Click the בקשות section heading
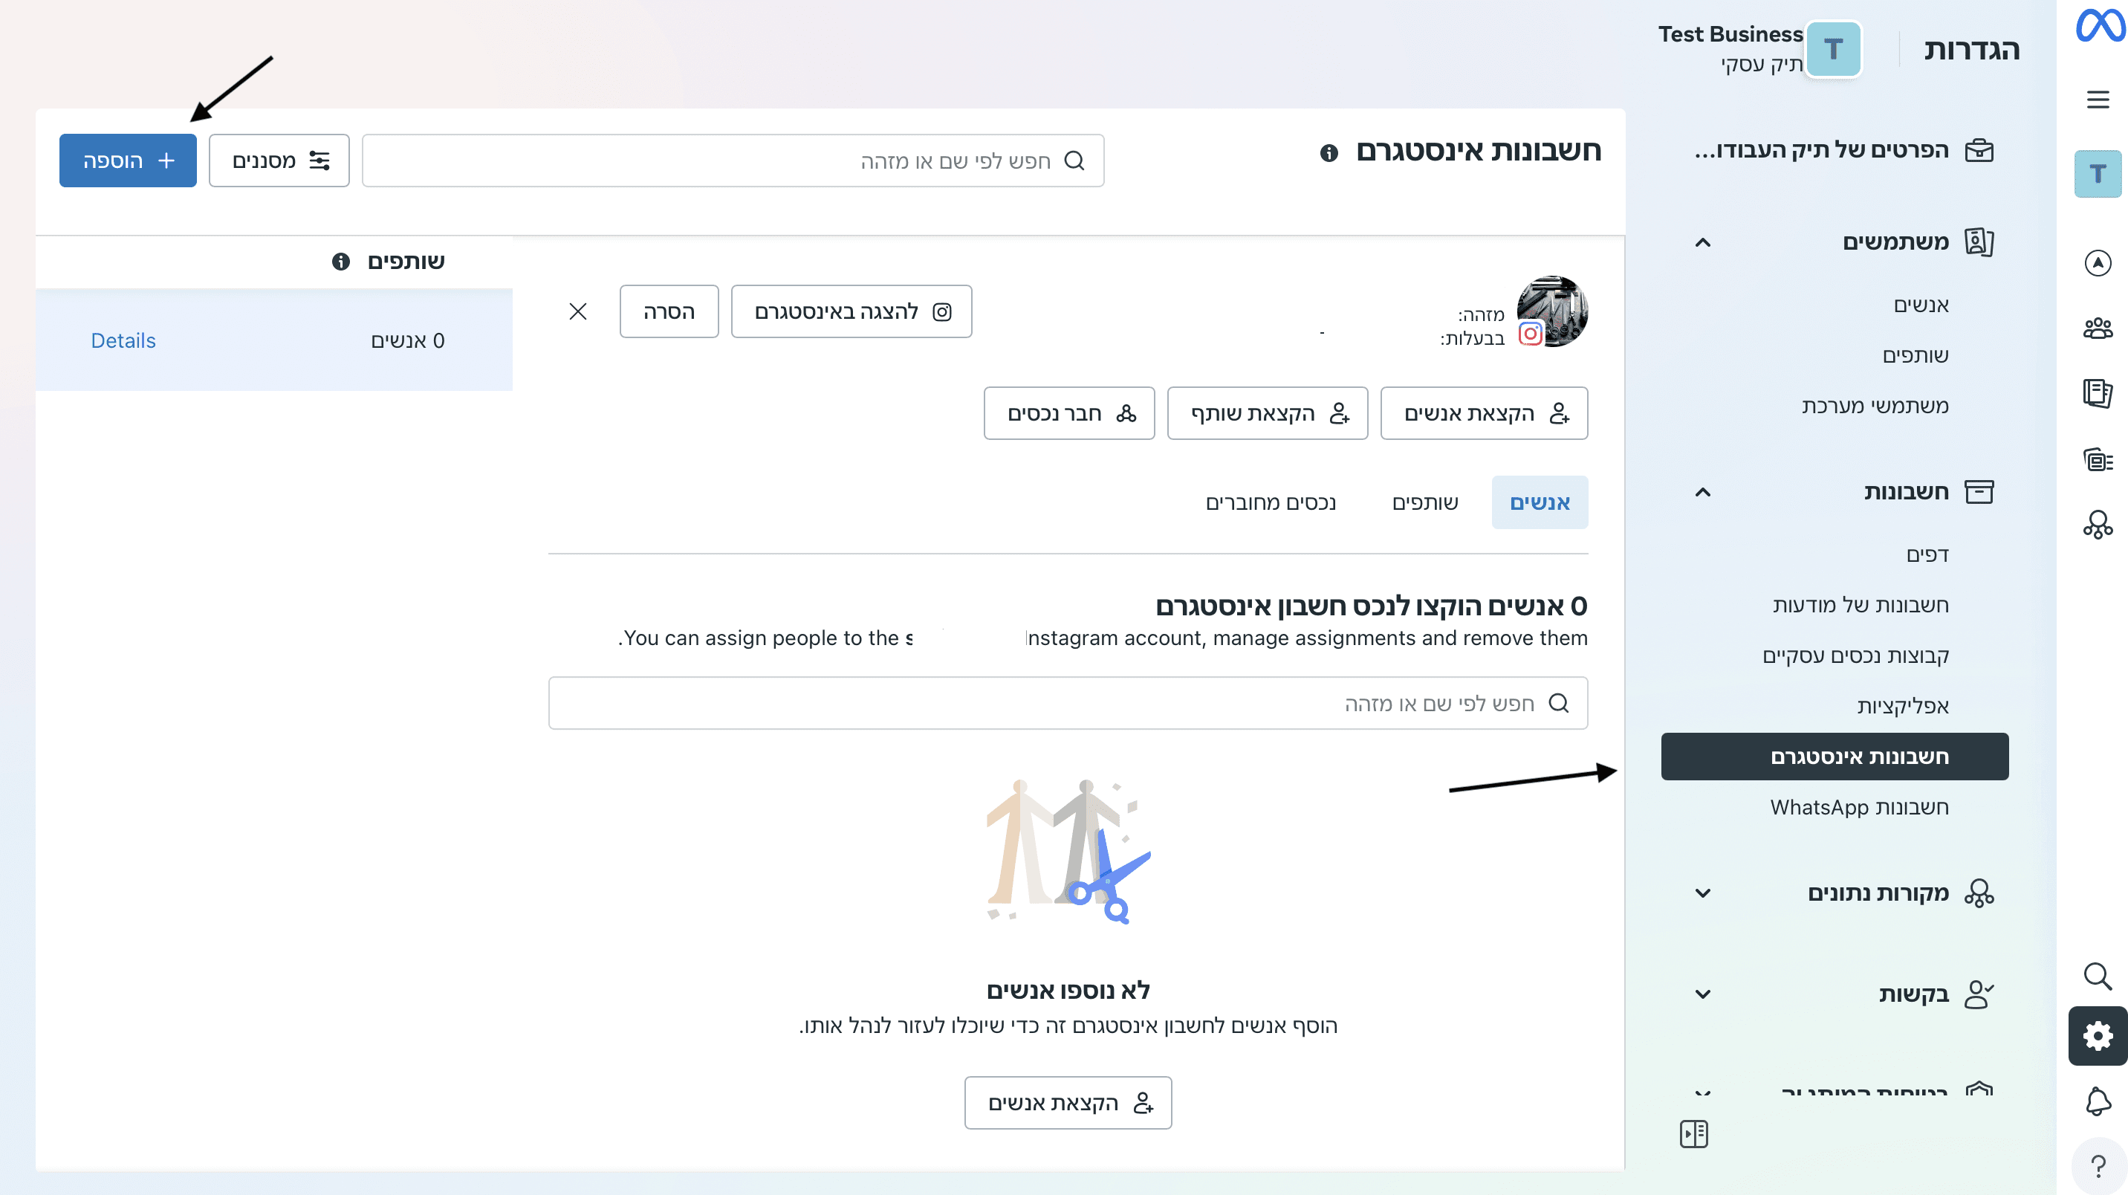The width and height of the screenshot is (2128, 1195). 1913,994
